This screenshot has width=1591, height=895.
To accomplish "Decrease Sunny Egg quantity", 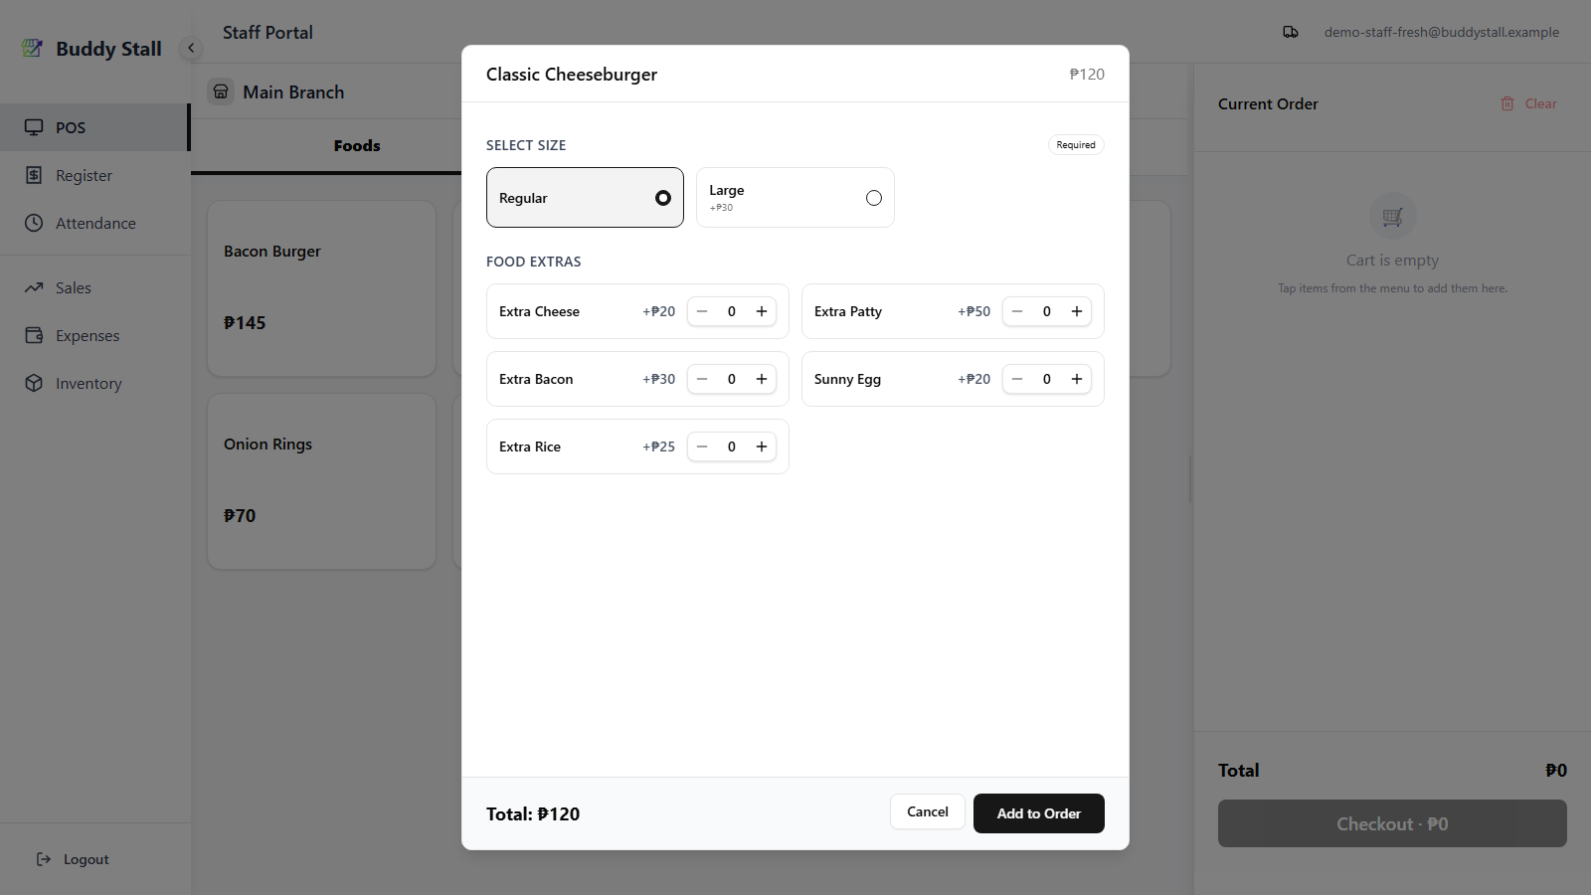I will [x=1017, y=379].
